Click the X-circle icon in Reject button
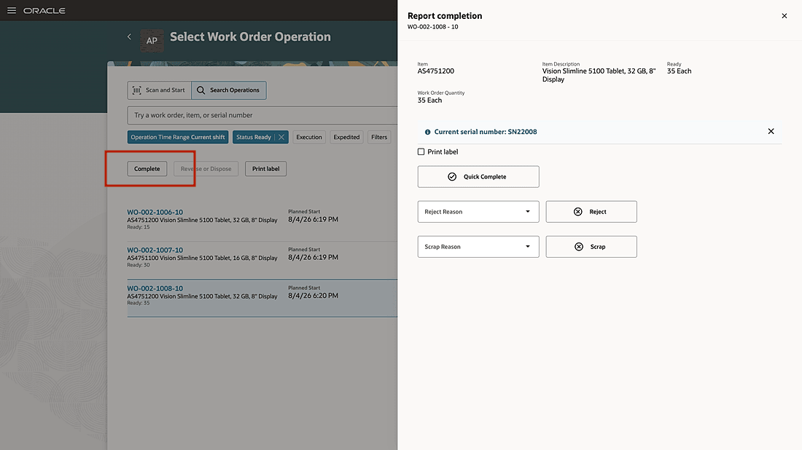802x450 pixels. click(578, 211)
